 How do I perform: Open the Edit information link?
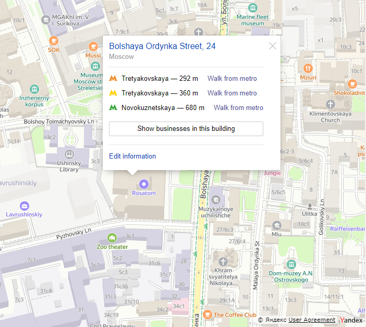[132, 156]
